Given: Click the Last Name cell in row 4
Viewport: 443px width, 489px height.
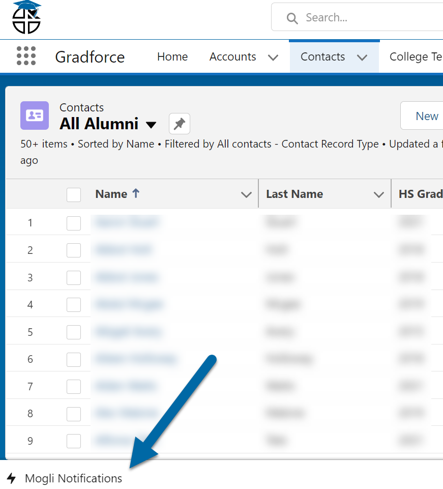Looking at the screenshot, I should tap(283, 304).
